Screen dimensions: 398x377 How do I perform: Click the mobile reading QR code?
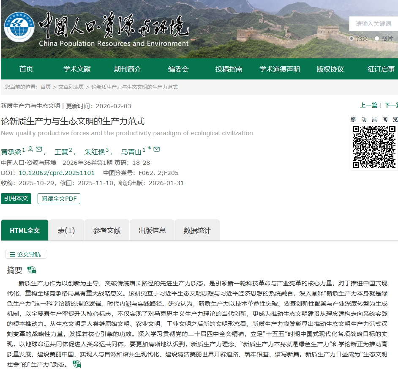pos(374,147)
